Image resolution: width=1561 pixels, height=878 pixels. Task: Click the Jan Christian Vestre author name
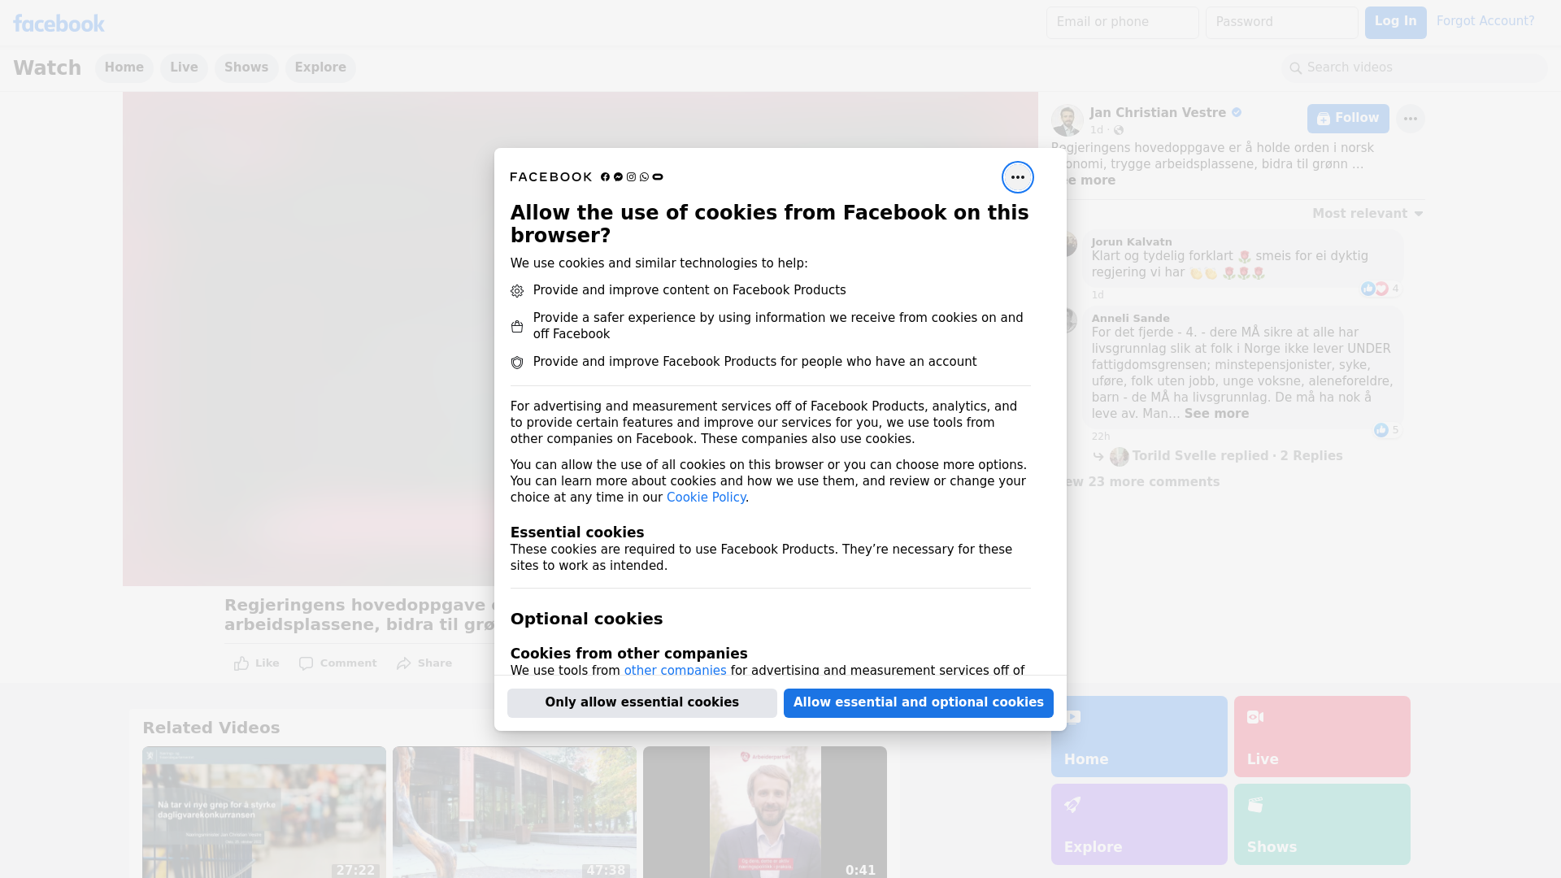1158,113
